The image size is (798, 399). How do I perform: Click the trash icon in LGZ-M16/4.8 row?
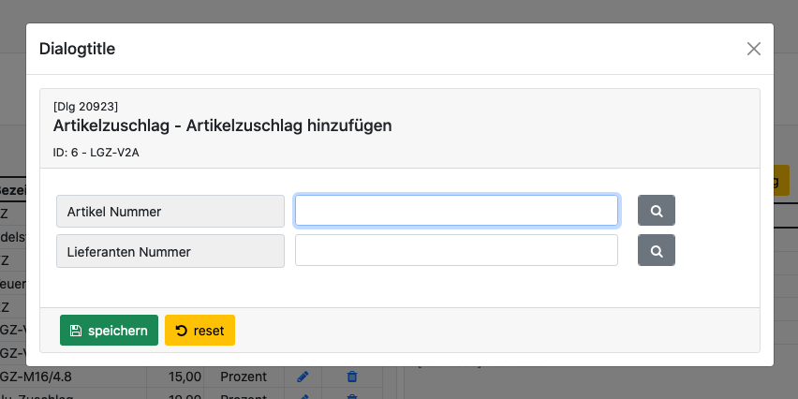[352, 377]
